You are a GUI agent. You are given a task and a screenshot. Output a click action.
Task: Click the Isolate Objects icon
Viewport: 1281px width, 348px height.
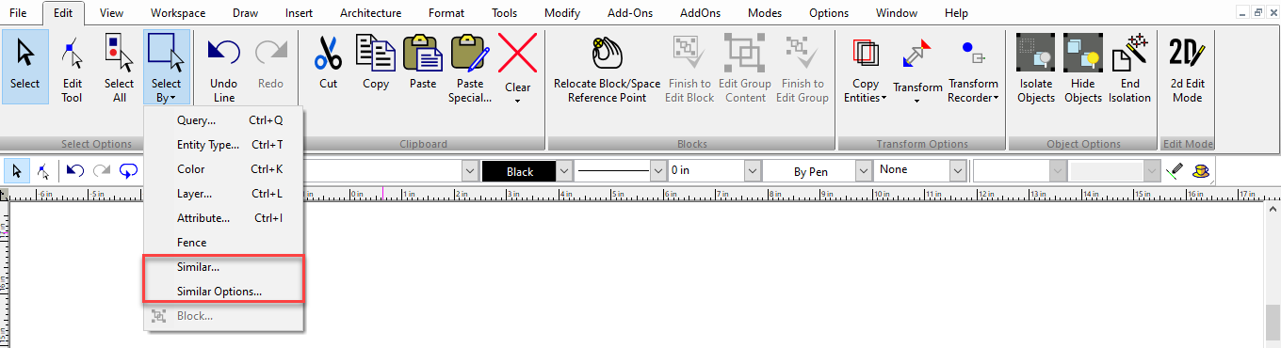[x=1036, y=53]
